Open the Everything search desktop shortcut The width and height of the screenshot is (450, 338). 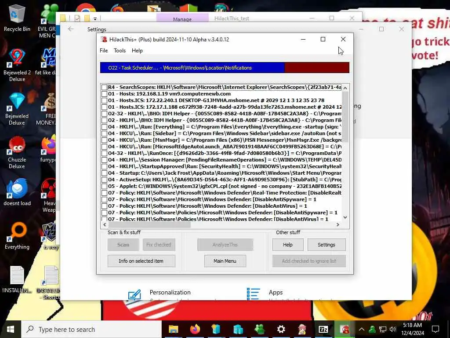point(17,236)
